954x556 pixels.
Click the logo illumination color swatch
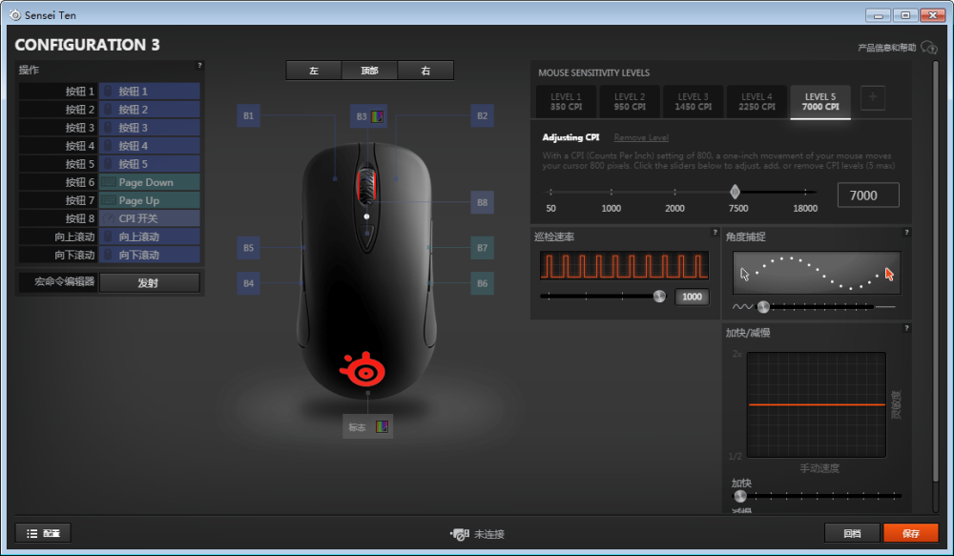(382, 427)
